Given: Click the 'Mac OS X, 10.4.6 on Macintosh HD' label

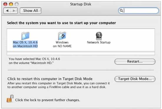Looking at the screenshot, I should 25,44.
